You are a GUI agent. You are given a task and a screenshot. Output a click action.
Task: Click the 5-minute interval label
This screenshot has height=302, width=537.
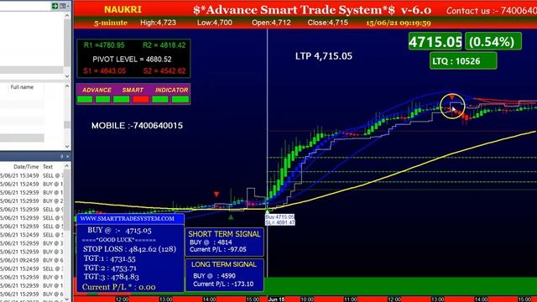(x=111, y=23)
